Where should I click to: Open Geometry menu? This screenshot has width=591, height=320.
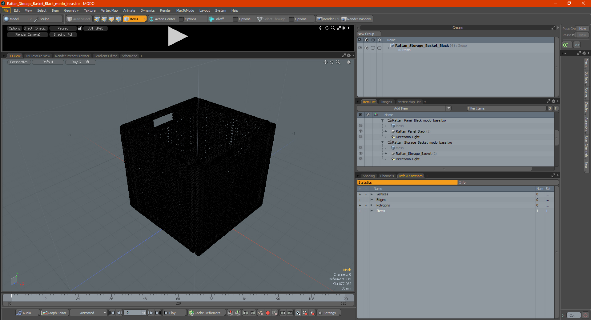(71, 10)
